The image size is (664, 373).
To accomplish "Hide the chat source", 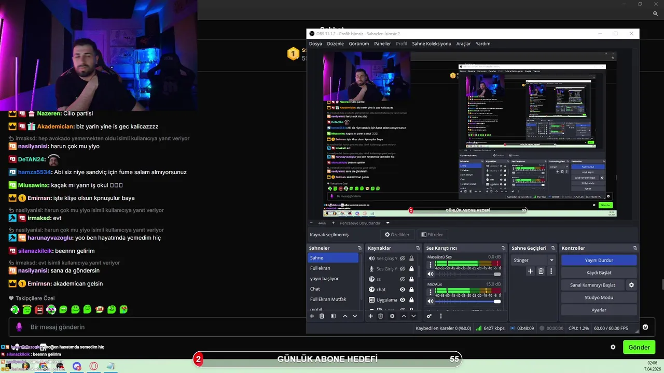I will coord(402,290).
